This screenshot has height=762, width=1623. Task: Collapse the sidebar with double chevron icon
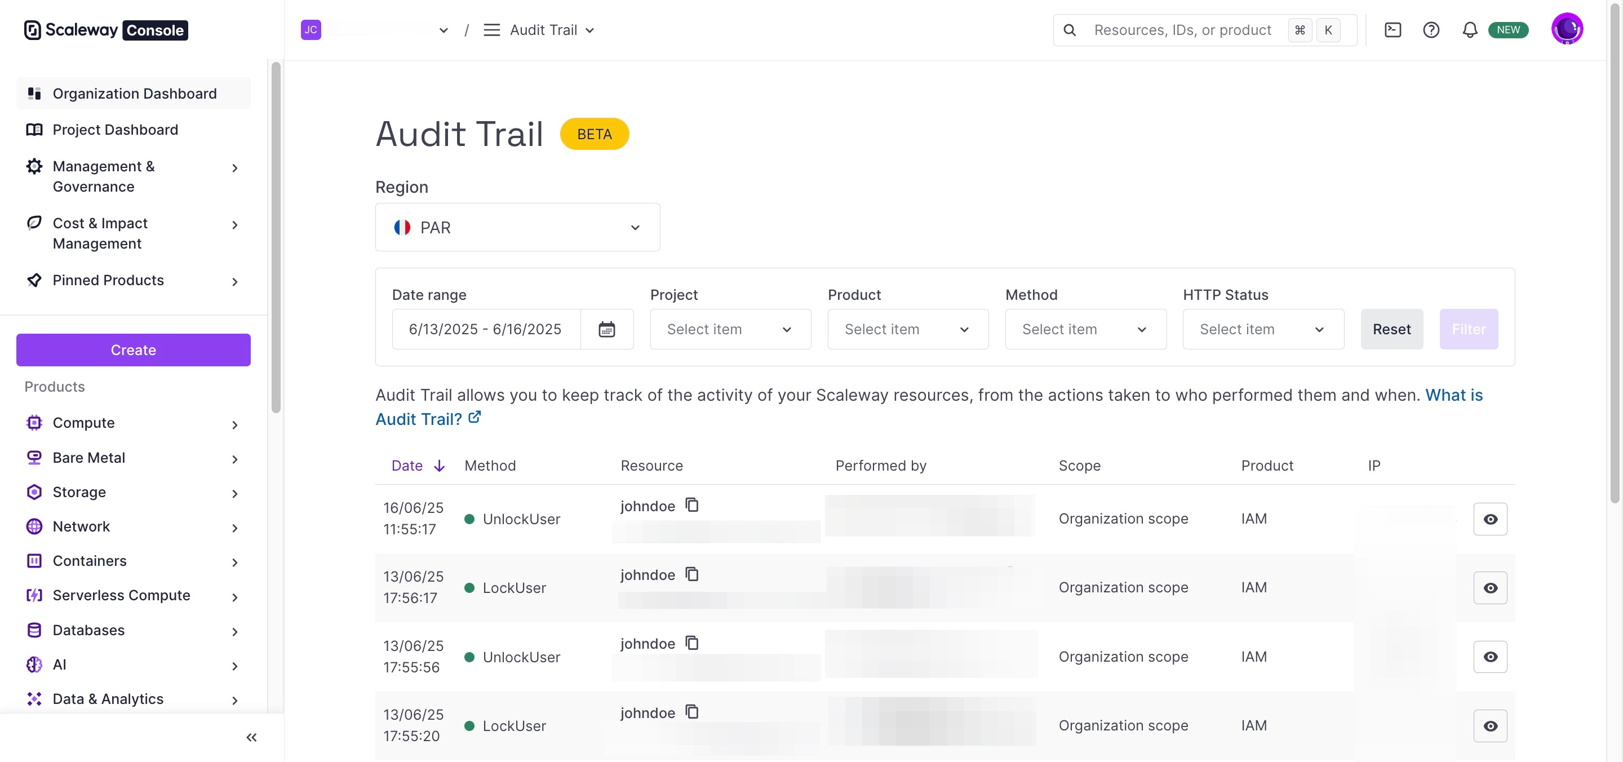coord(251,737)
